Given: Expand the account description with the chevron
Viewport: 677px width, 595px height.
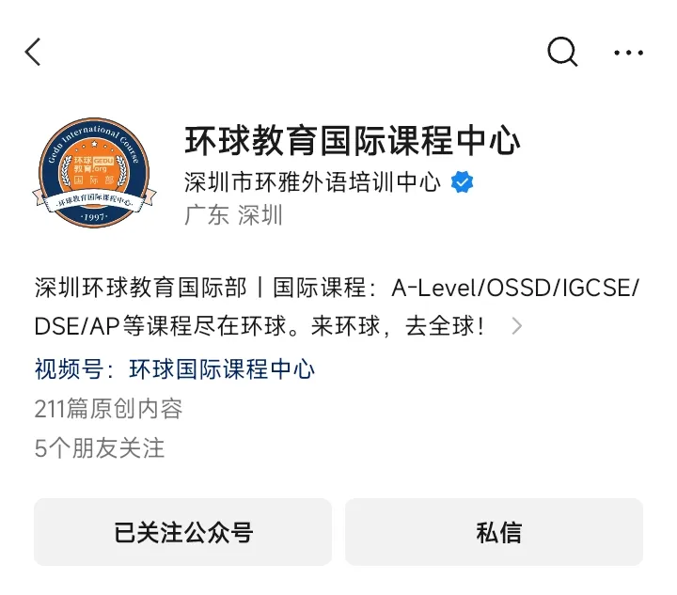Looking at the screenshot, I should pos(517,326).
